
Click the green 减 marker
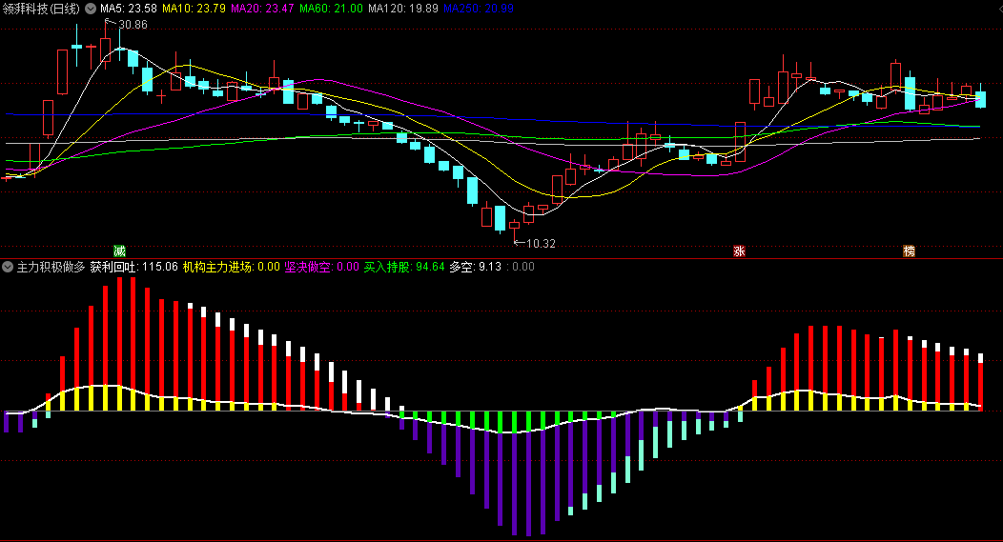coord(119,251)
